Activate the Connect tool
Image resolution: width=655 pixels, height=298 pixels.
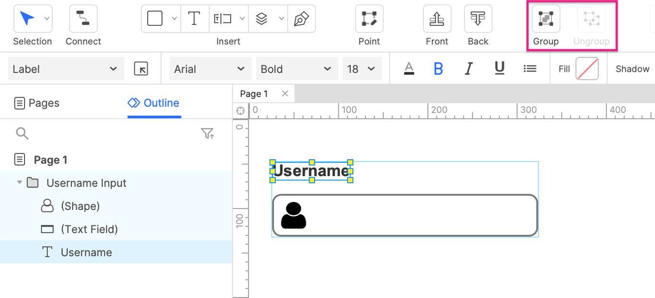83,19
